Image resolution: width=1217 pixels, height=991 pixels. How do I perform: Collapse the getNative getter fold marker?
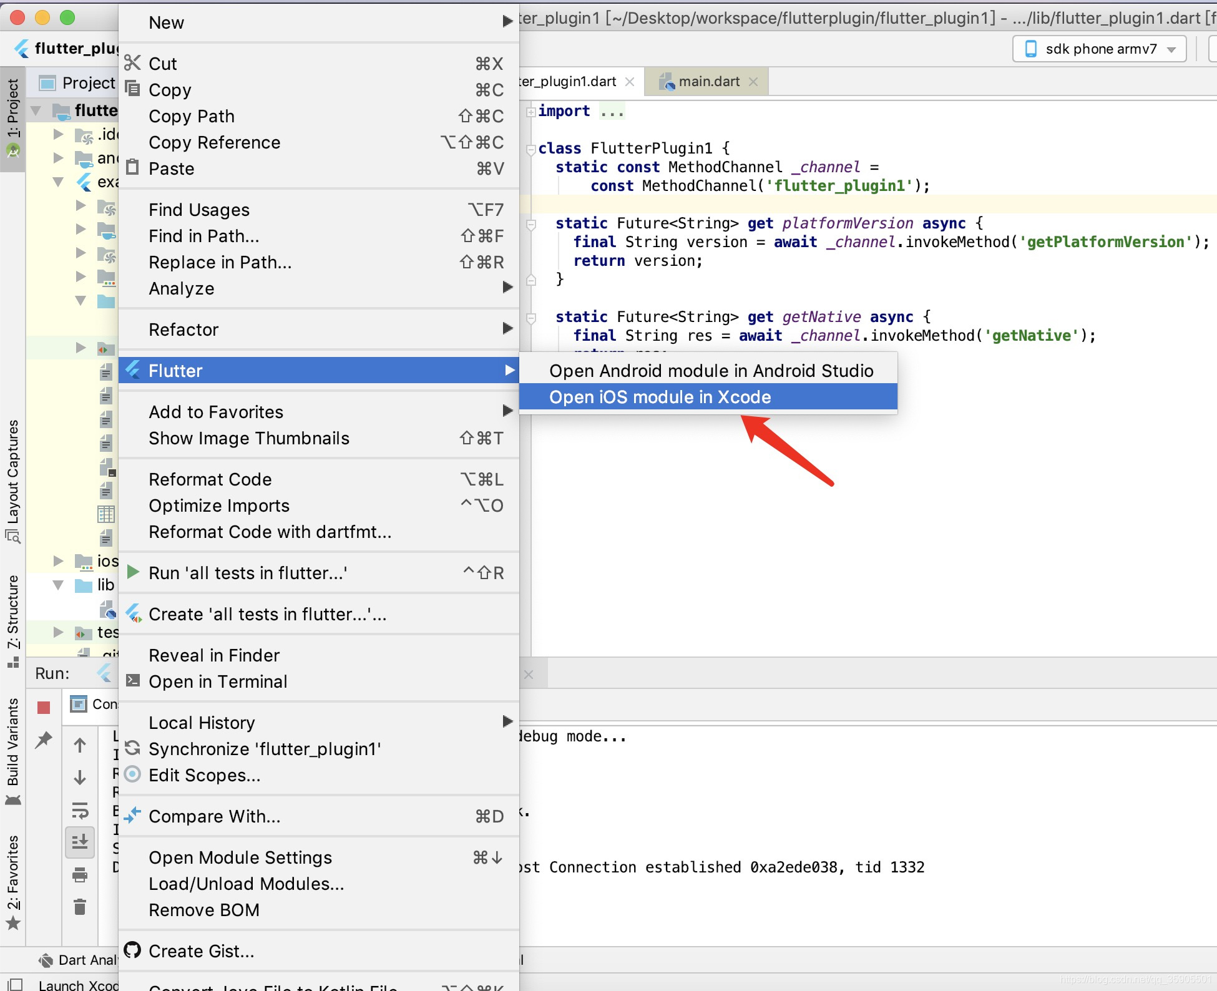pyautogui.click(x=530, y=318)
